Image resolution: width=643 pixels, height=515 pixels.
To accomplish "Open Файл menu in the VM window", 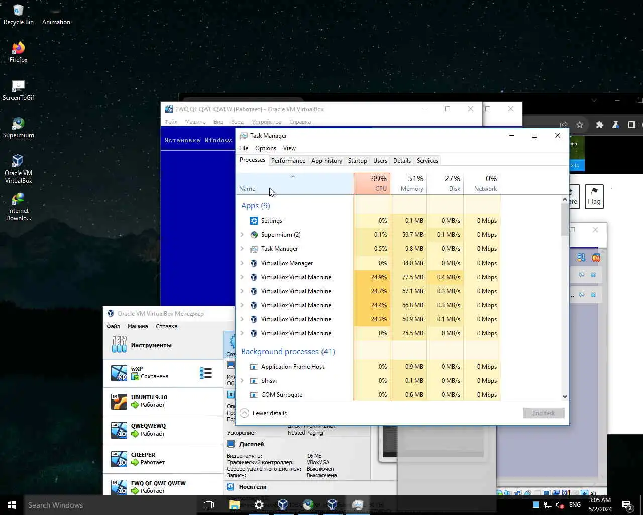I will point(171,122).
